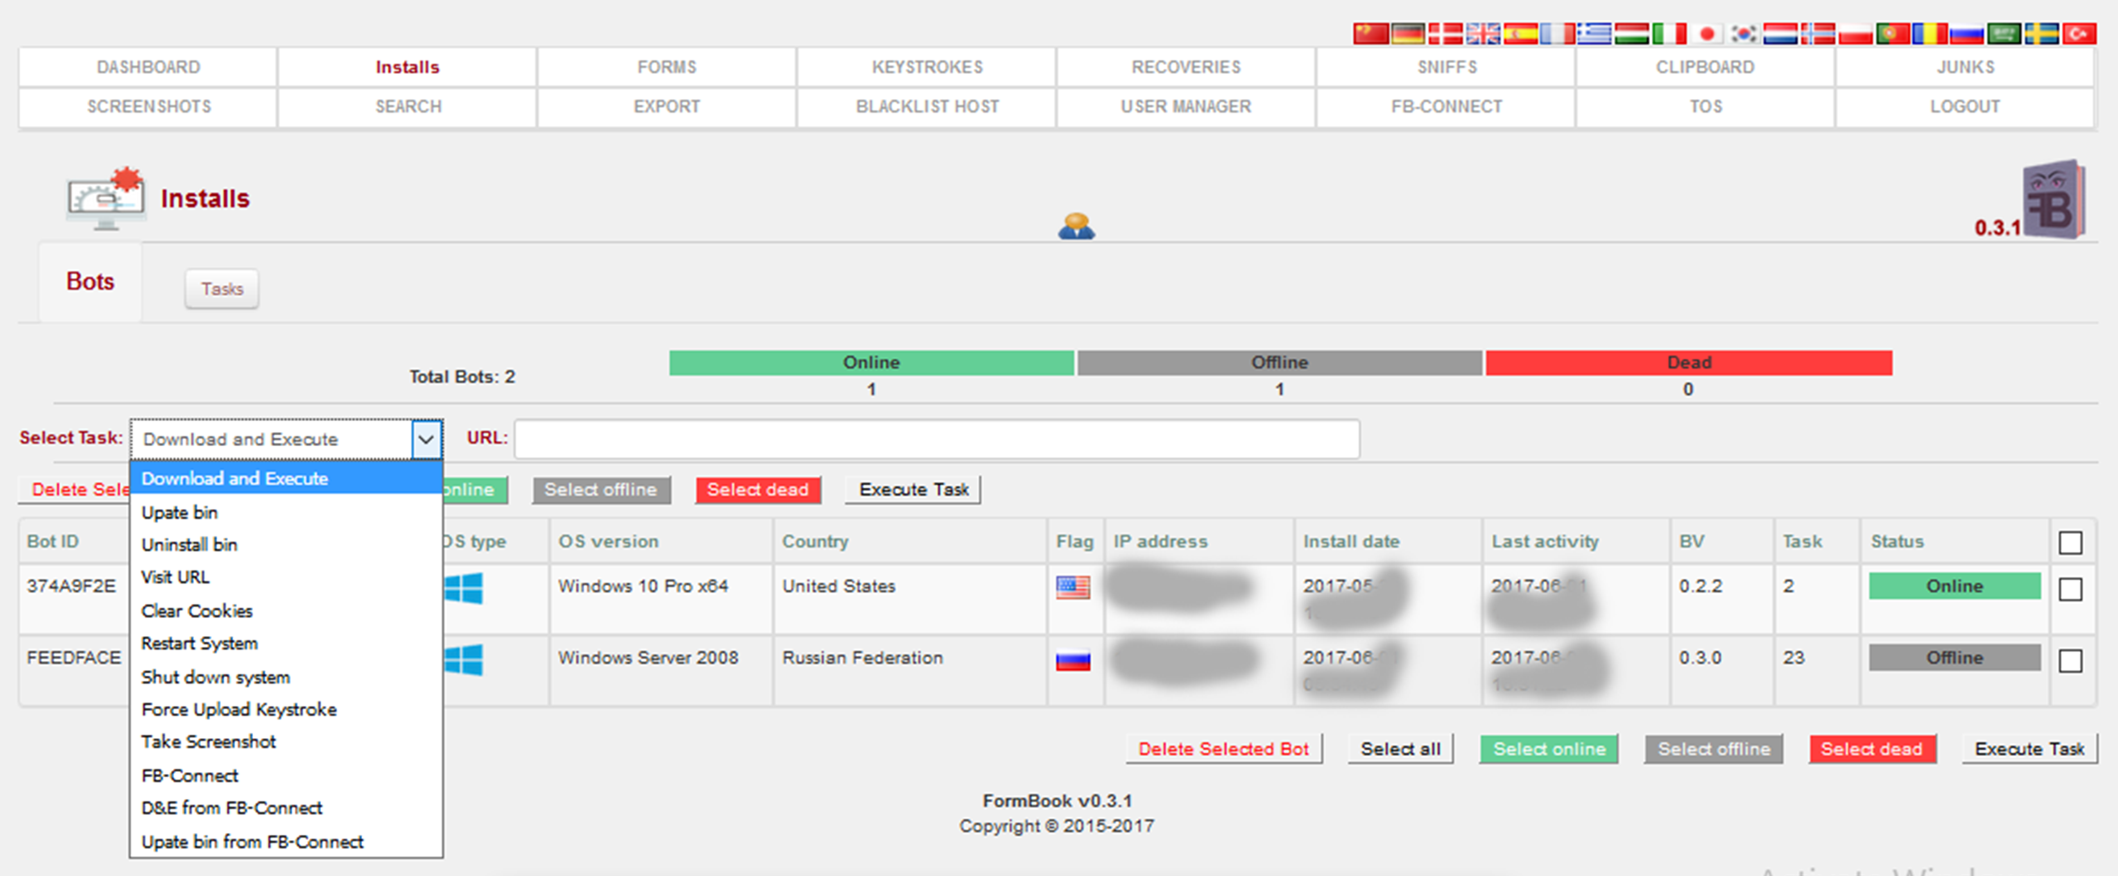The image size is (2118, 876).
Task: Choose the Russian flag in the language bar
Action: click(1968, 33)
